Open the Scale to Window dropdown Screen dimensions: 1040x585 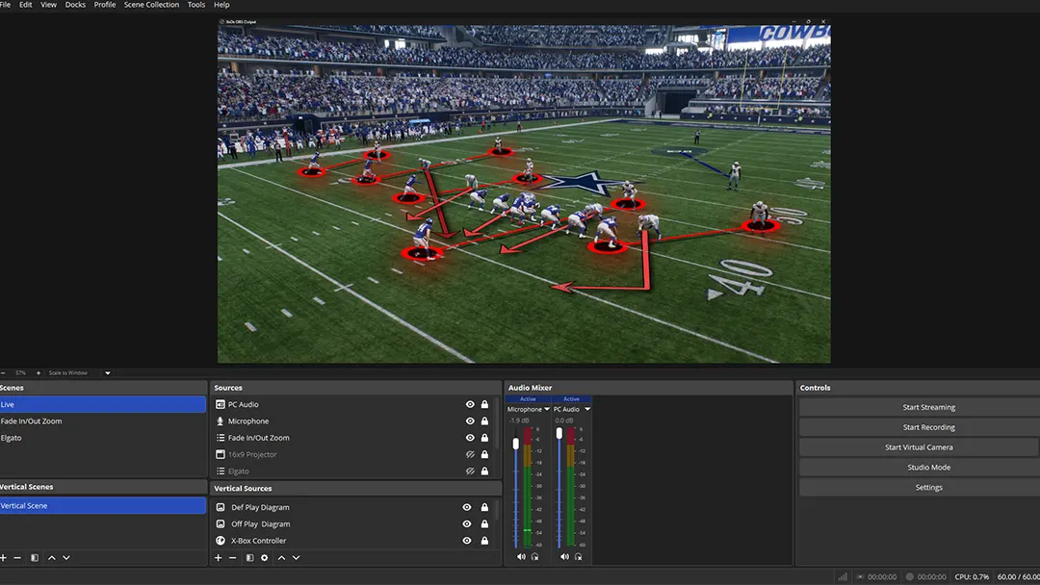click(108, 373)
